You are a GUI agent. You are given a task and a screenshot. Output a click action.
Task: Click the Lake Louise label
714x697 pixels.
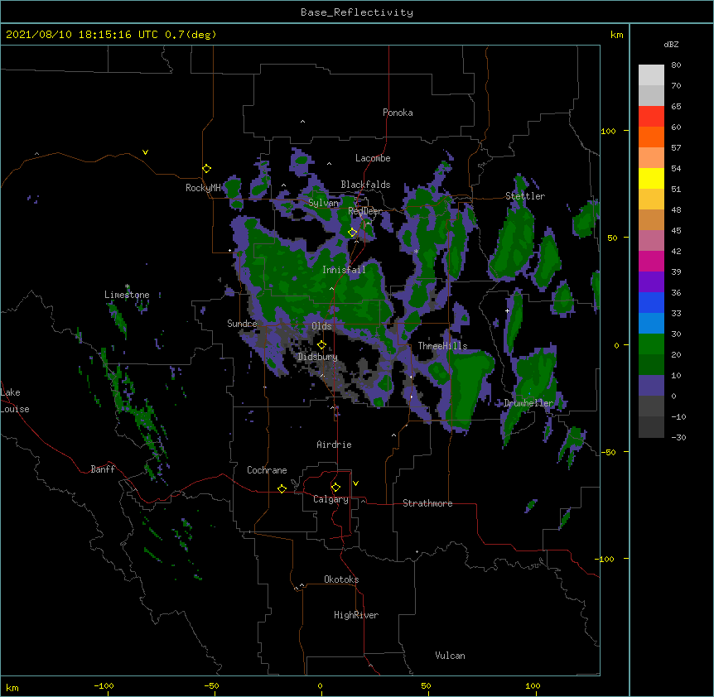(x=14, y=401)
